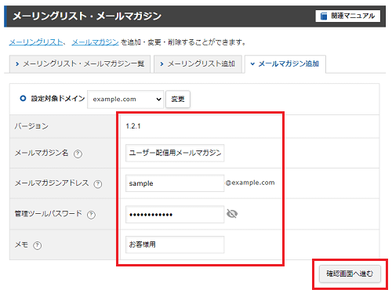Open the 設定対象ドメイン example.com dropdown
The image size is (392, 297).
coord(125,100)
